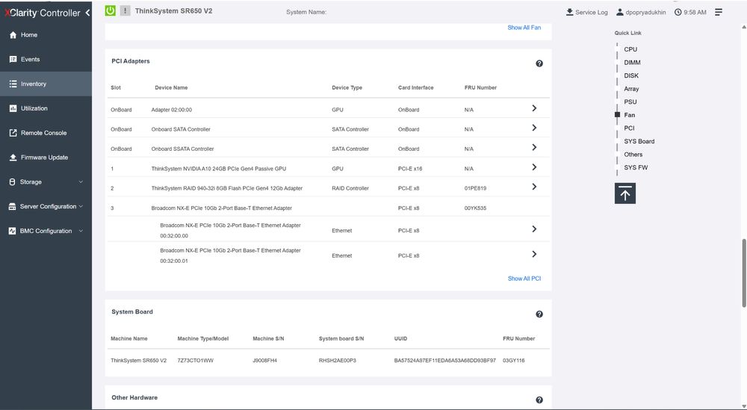Click machine serial J9008FH4

click(x=264, y=361)
